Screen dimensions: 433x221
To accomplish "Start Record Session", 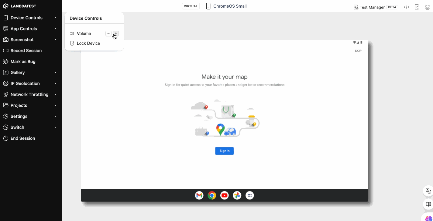I will 26,51.
